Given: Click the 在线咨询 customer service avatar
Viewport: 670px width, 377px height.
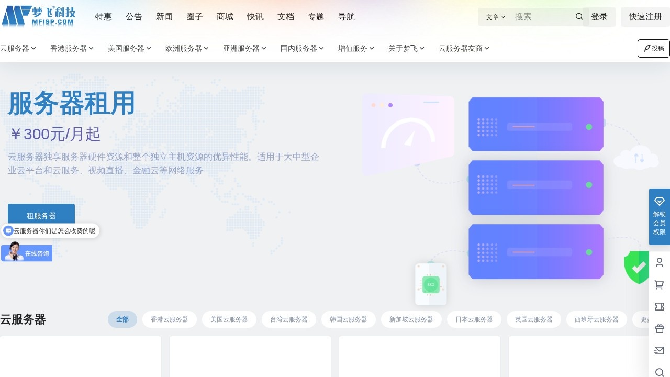Looking at the screenshot, I should click(26, 252).
